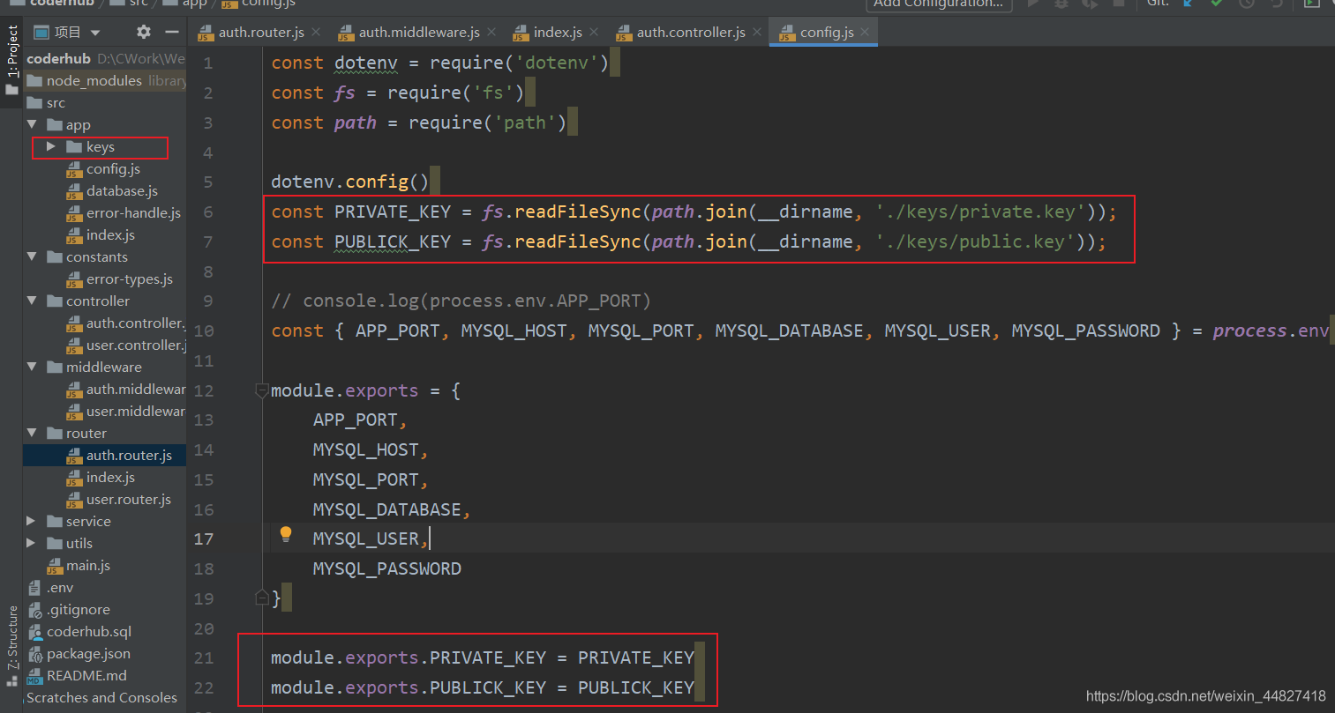Open error-types.js file
Screen dimensions: 1335x713
[x=129, y=279]
